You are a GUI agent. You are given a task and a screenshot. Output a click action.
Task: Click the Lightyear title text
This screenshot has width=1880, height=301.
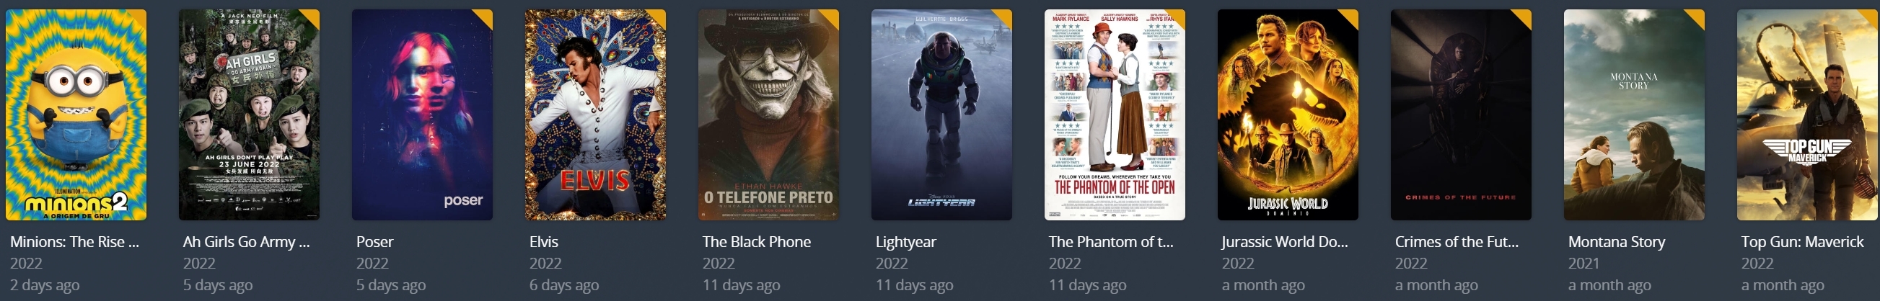click(905, 242)
